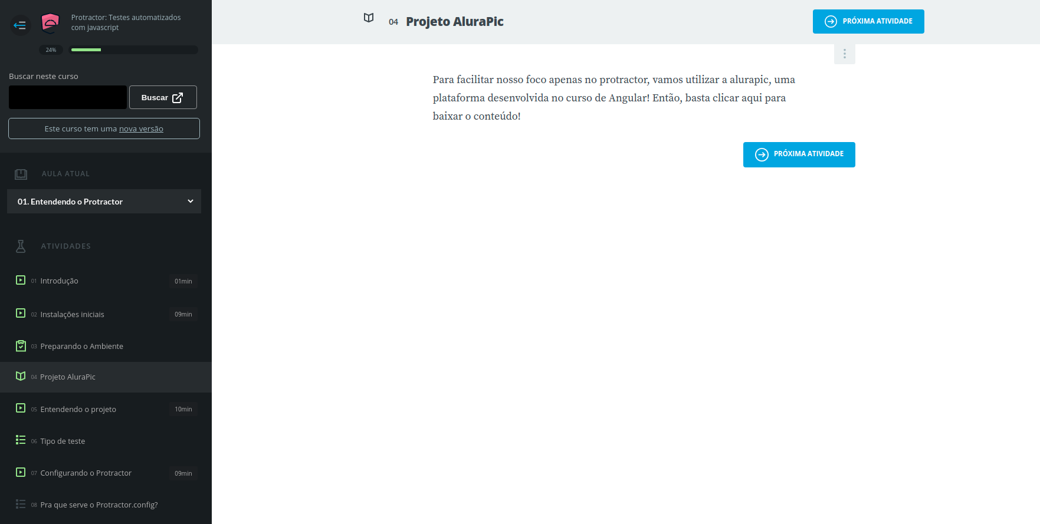Open the Protractor course logo
1040x524 pixels.
50,23
